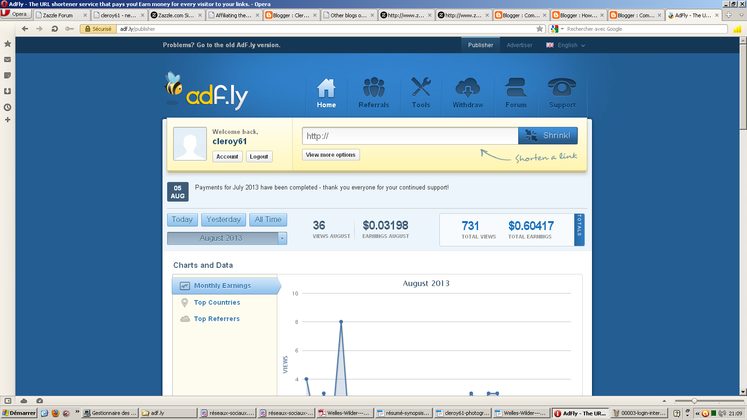Viewport: 747px width, 420px height.
Task: Click the adf.ly bee logo
Action: point(206,91)
